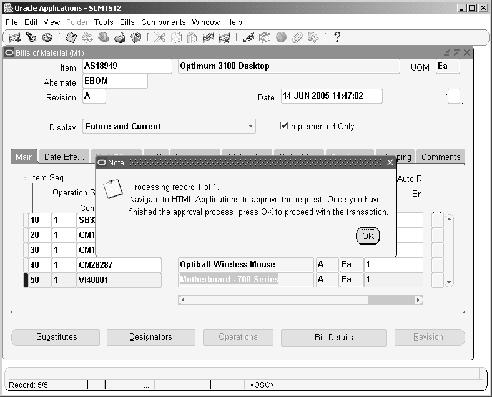Click the Substitutes button
Image resolution: width=492 pixels, height=397 pixels.
point(56,337)
